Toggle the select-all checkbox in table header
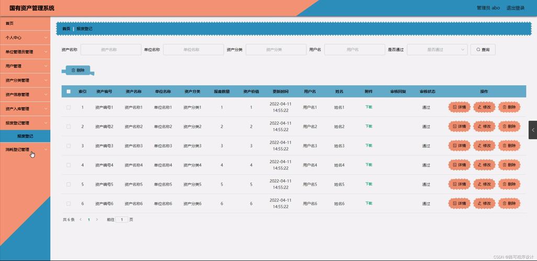 (69, 91)
